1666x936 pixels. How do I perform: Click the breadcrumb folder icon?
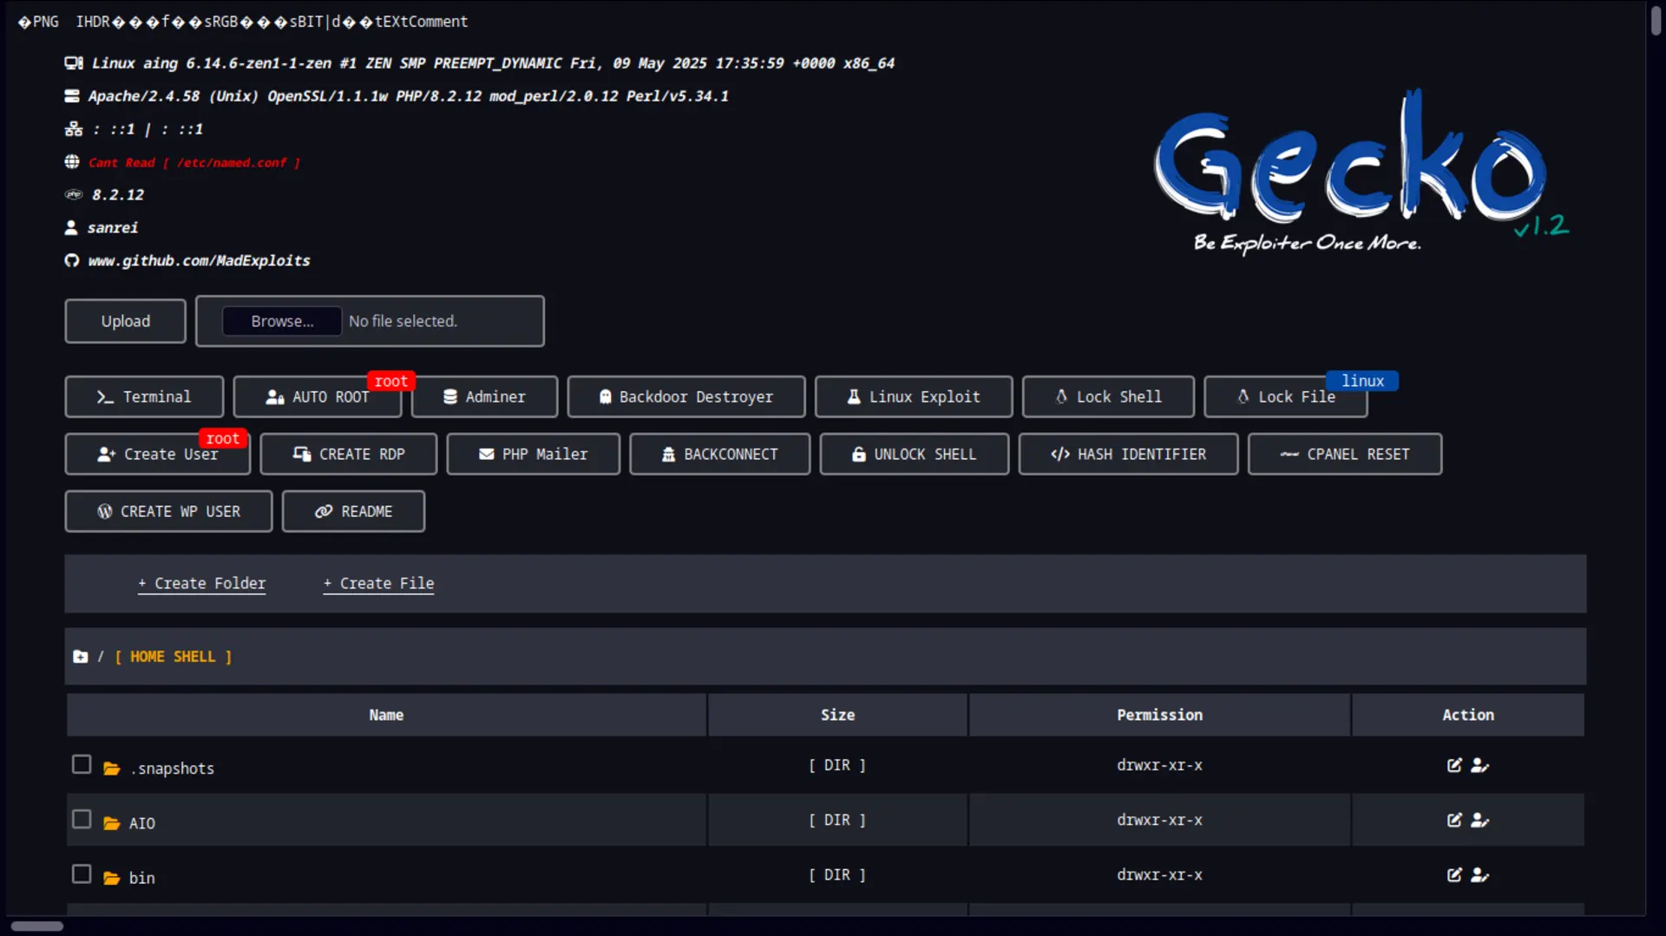[x=81, y=657]
